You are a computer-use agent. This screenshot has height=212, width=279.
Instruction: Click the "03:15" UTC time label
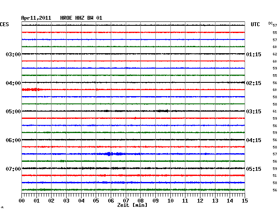pyautogui.click(x=254, y=112)
